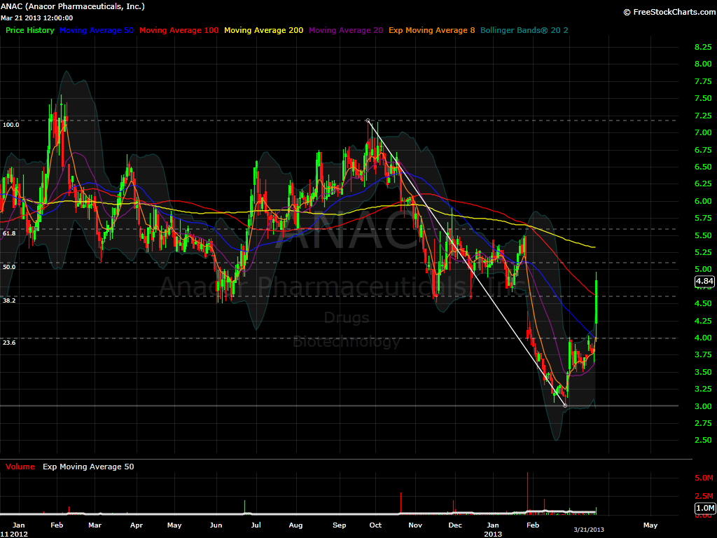Screen dimensions: 717x538
Task: Click the 3.25 price axis label
Action: click(x=703, y=389)
